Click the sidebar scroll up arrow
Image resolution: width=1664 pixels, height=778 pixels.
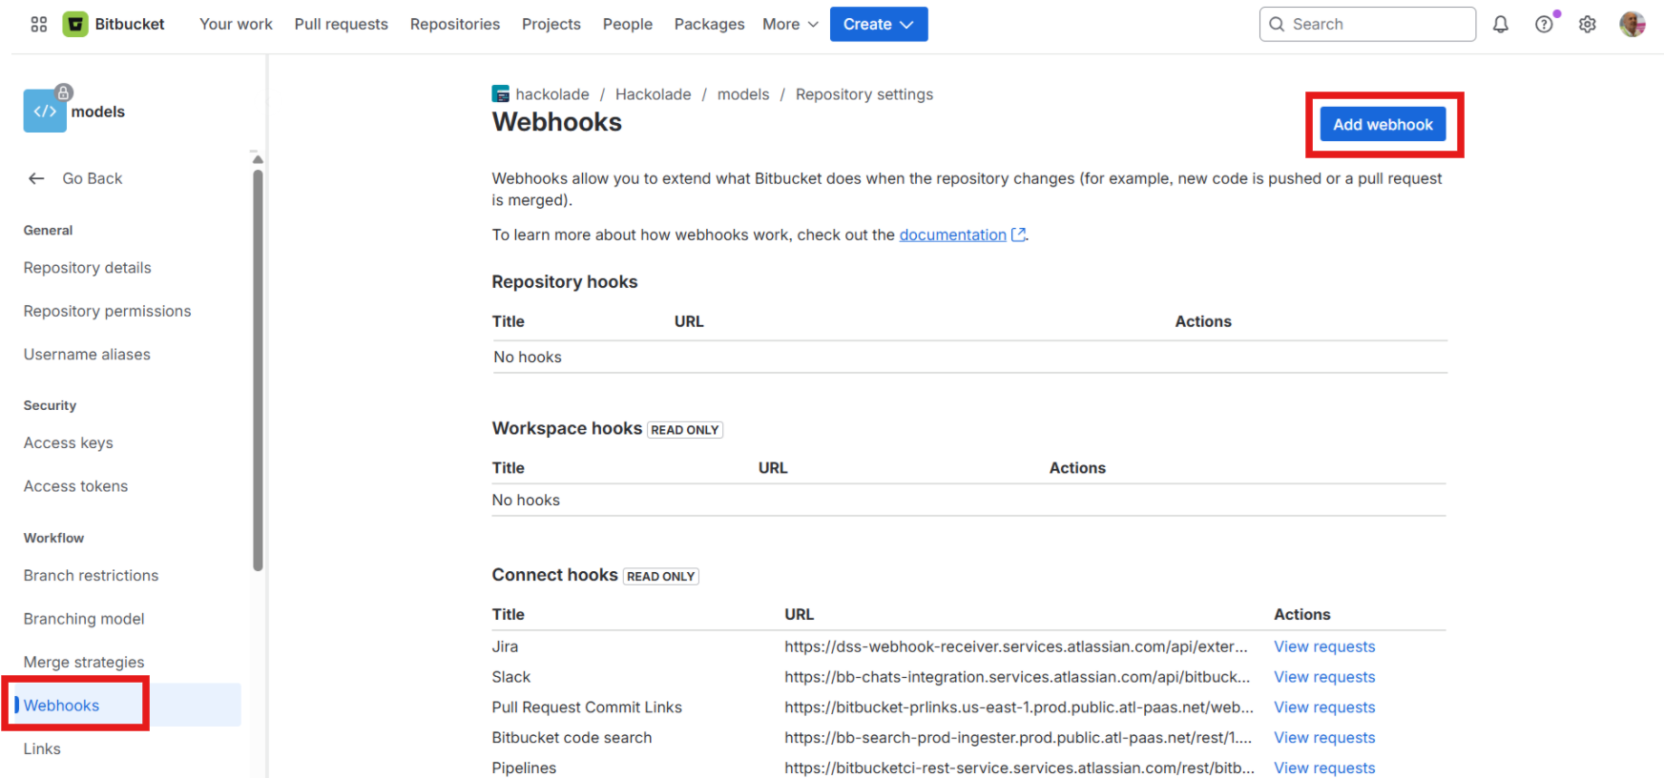point(258,159)
